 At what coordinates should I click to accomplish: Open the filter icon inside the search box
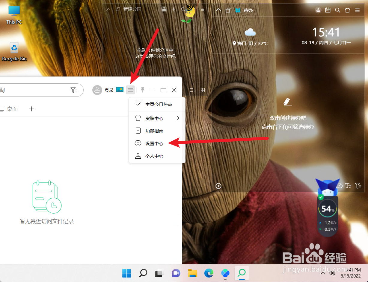tap(74, 90)
